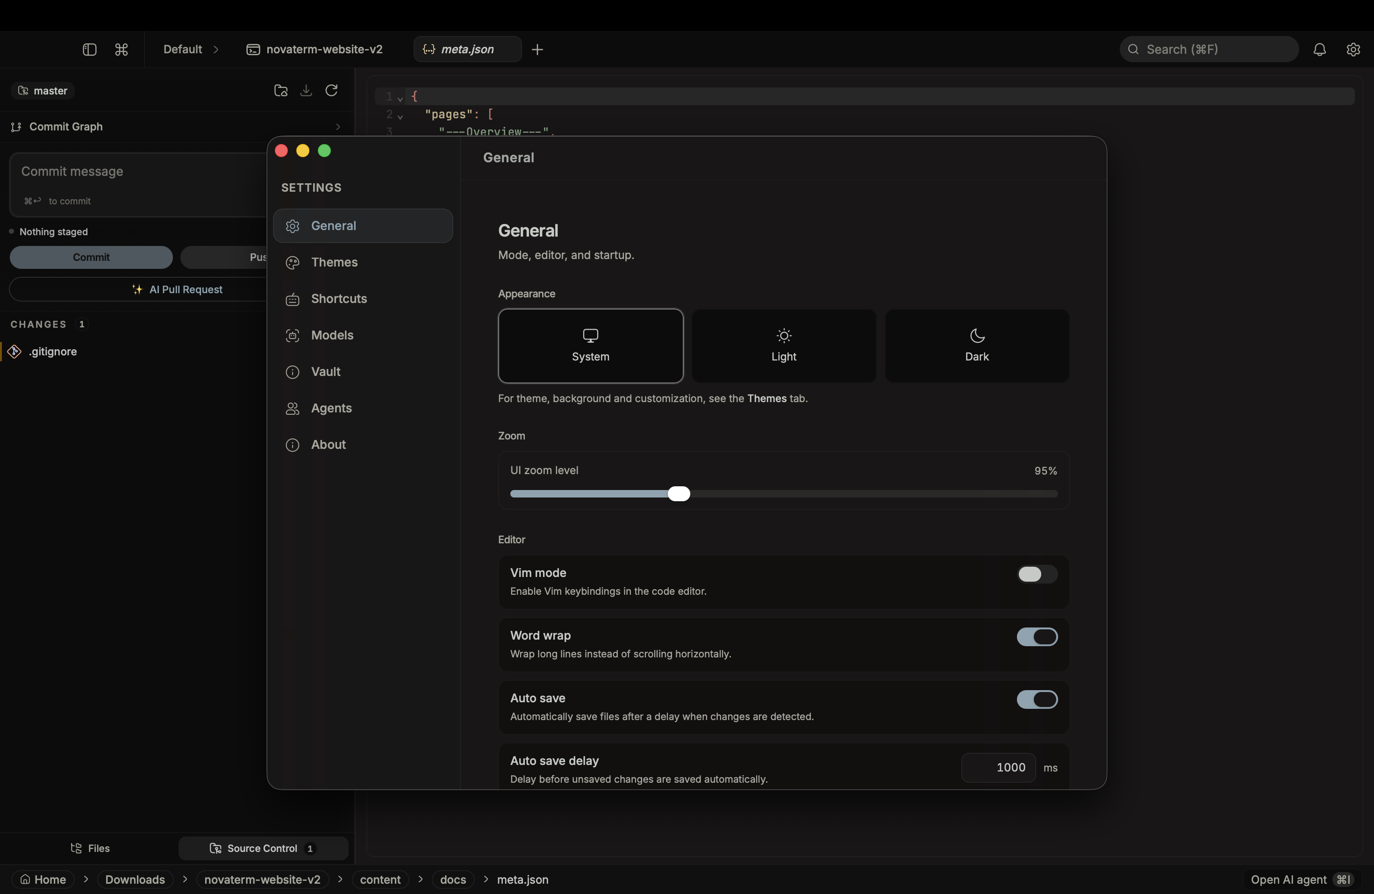This screenshot has height=894, width=1374.
Task: Open the master branch selector
Action: (x=43, y=91)
